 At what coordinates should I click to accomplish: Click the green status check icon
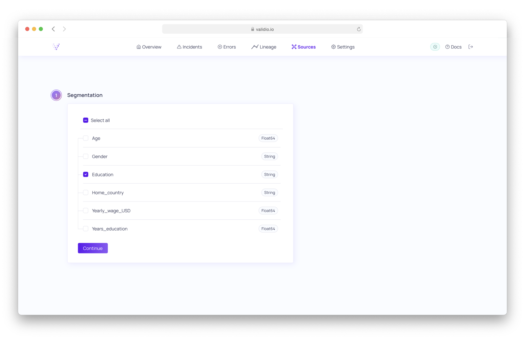click(435, 47)
